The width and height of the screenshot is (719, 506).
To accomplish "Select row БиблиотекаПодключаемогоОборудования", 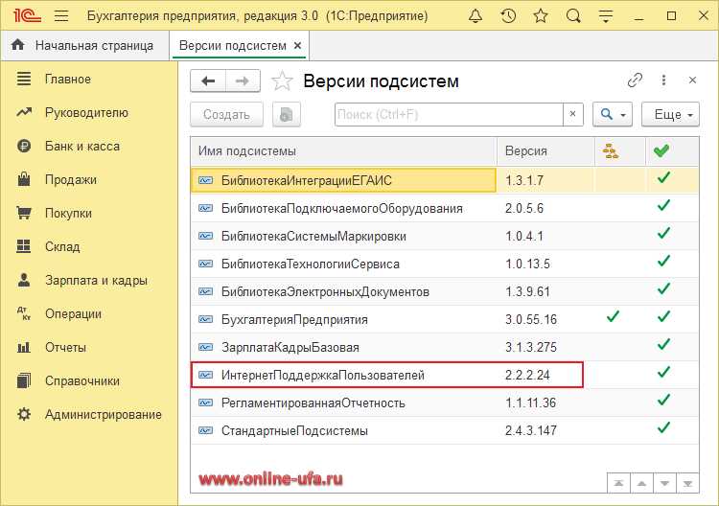I will pos(445,208).
